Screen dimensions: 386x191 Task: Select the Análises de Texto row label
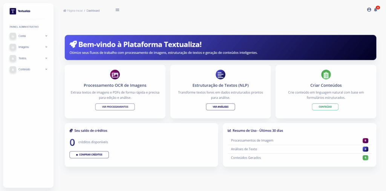(x=244, y=149)
